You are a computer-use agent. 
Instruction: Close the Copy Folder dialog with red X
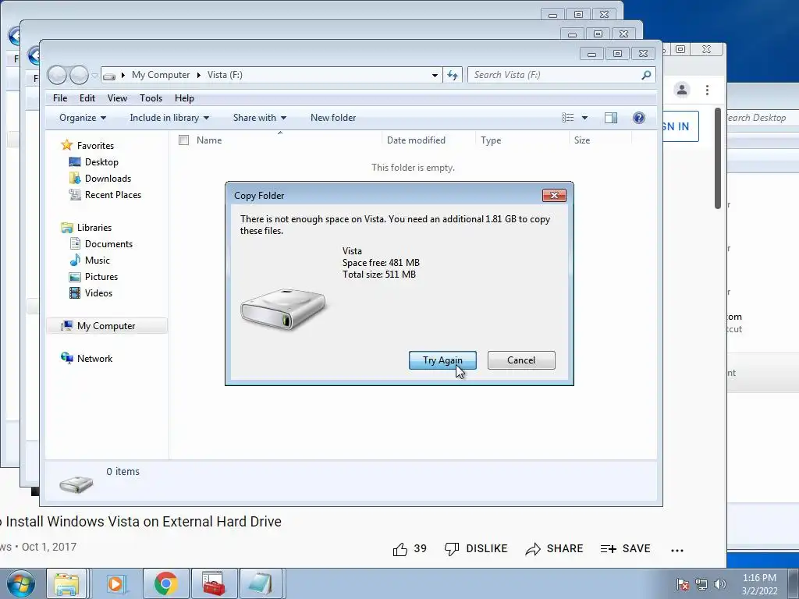pos(554,195)
